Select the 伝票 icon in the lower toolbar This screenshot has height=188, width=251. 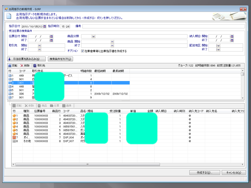[51, 105]
